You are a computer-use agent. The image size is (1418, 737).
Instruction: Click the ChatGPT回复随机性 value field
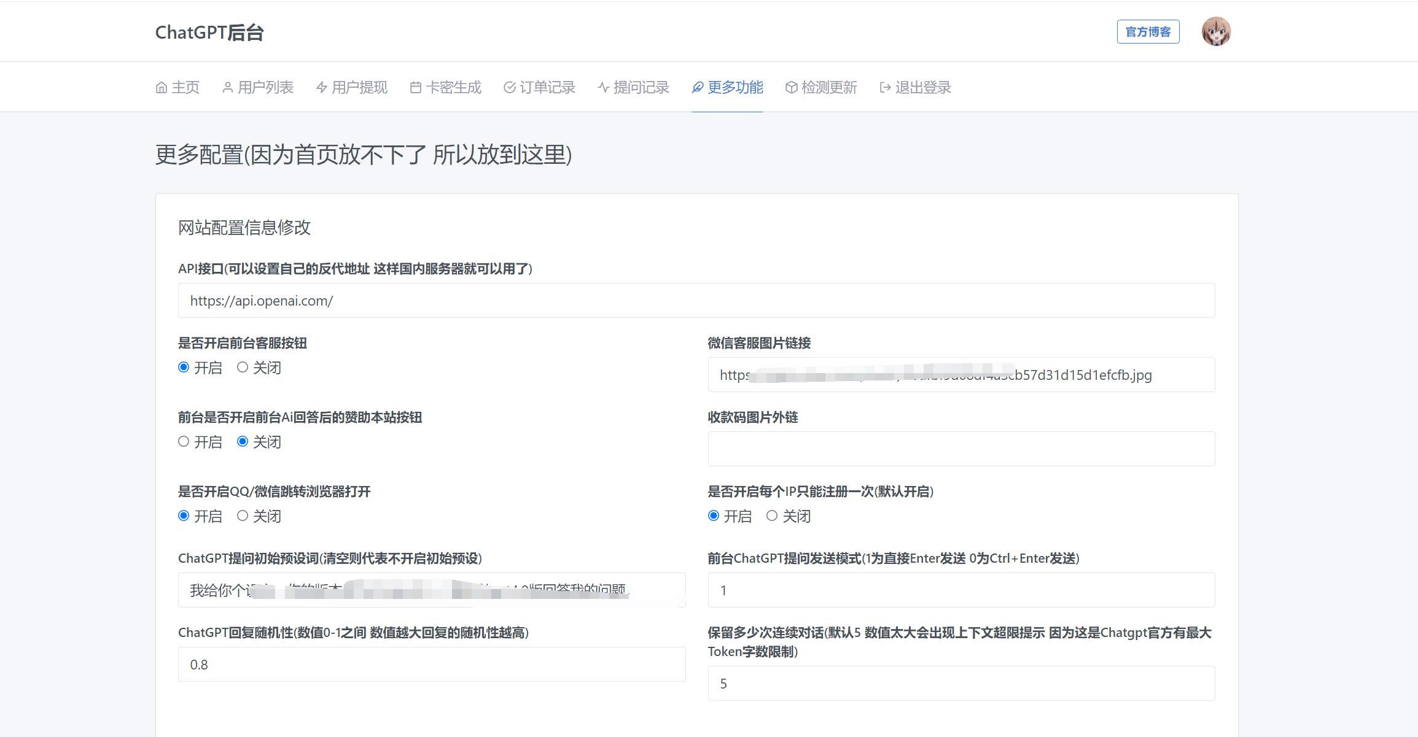(x=431, y=664)
